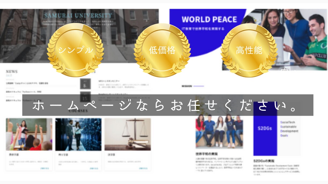Screen dimensions: 328x184
Task: Open the scales of justice course thumbnail
Action: (127, 134)
